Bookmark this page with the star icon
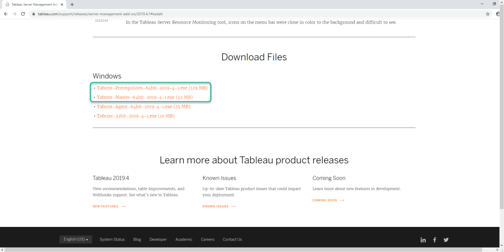Image resolution: width=504 pixels, height=252 pixels. (488, 14)
